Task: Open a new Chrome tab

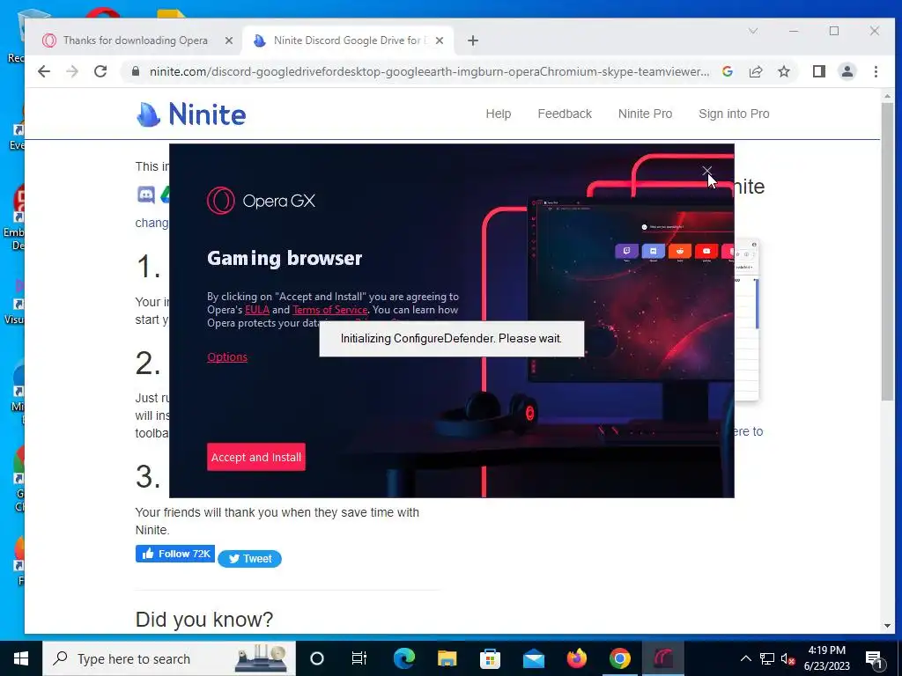Action: 473,40
